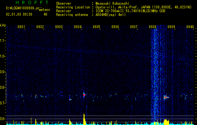Click ICOM IC-706mkII receiver frequency text

coord(130,11)
